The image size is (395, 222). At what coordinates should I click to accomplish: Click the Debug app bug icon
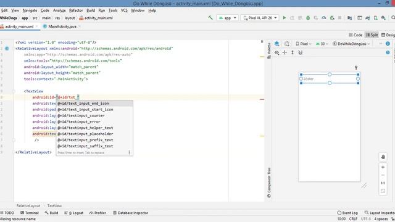pos(308,18)
